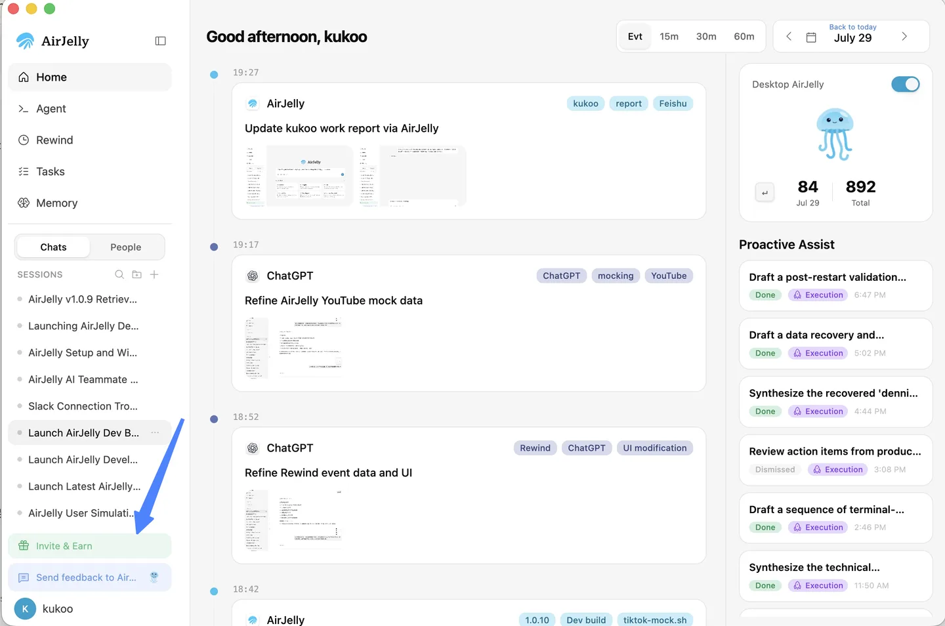Open Synthesize the recovered 'denni... card

tap(835, 402)
